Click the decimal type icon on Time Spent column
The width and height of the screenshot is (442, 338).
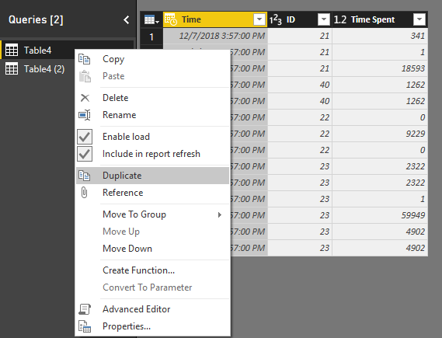point(340,19)
